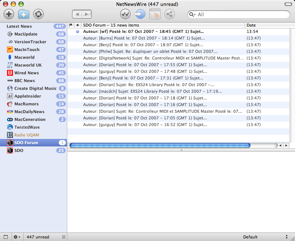Screen dimensions: 295x241
Task: Click the 447 unread status text
Action: (x=38, y=237)
